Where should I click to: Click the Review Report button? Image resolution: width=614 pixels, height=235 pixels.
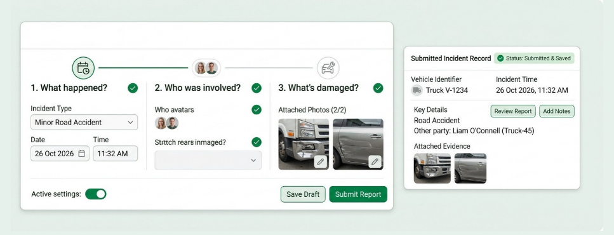[513, 111]
